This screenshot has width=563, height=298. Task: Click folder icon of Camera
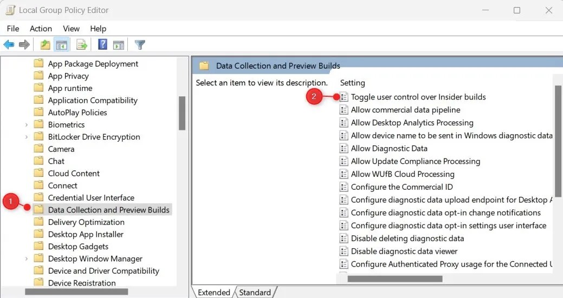tap(38, 149)
